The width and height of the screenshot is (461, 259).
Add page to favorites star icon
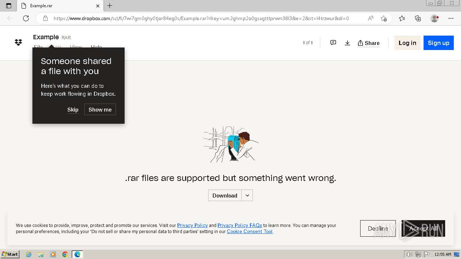click(384, 18)
